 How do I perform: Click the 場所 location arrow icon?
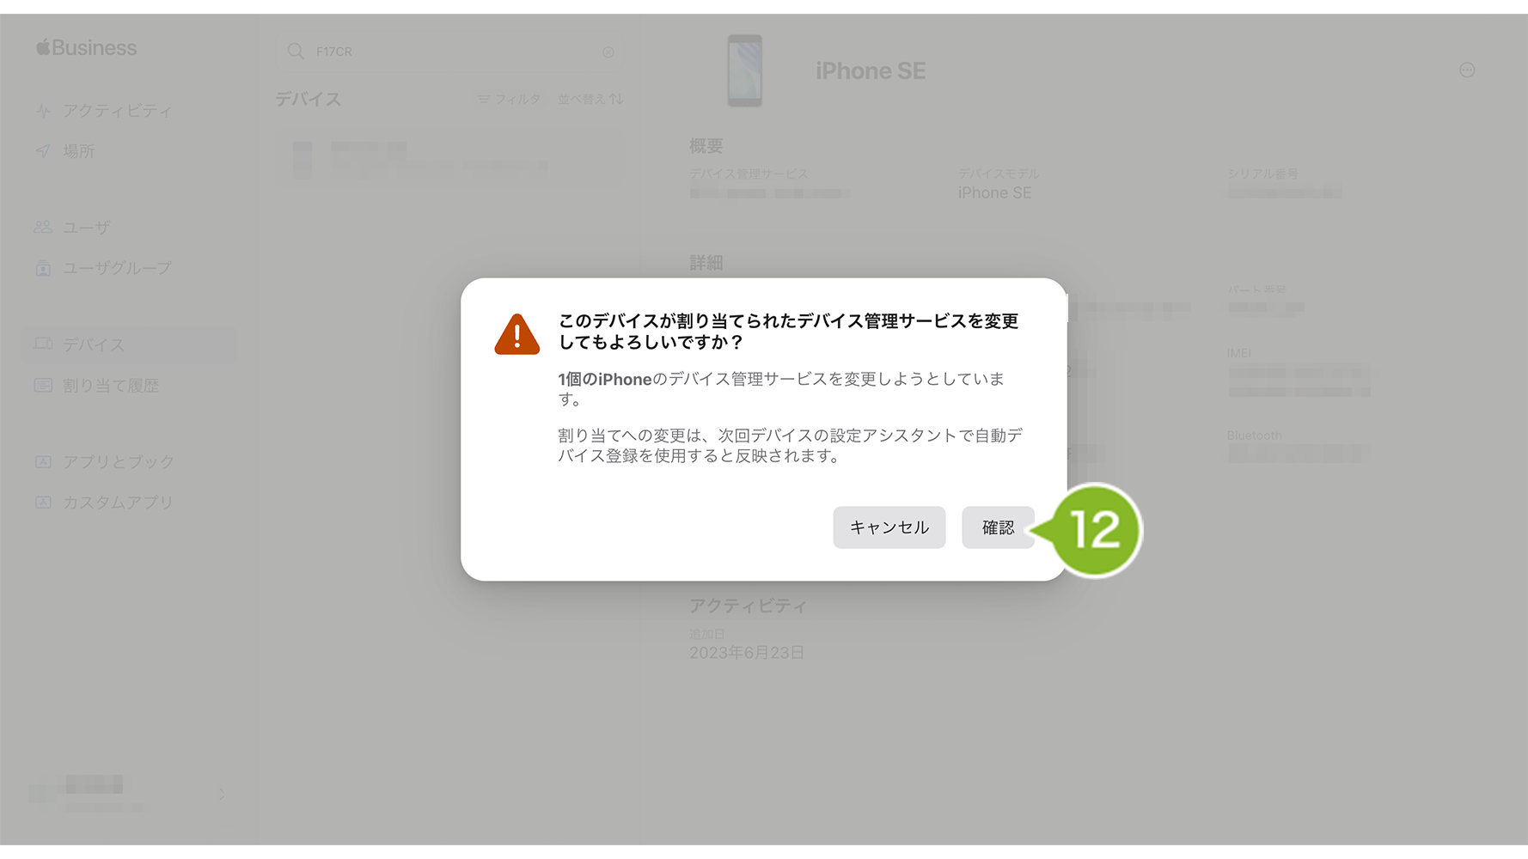[43, 151]
